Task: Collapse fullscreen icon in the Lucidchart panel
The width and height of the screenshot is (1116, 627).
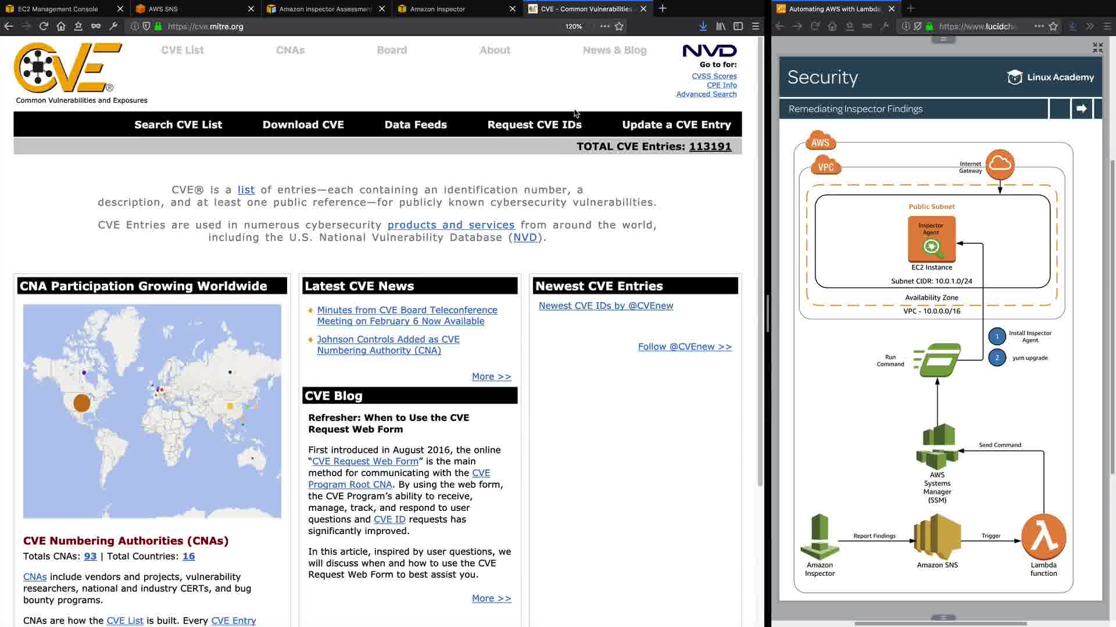Action: coord(1097,48)
